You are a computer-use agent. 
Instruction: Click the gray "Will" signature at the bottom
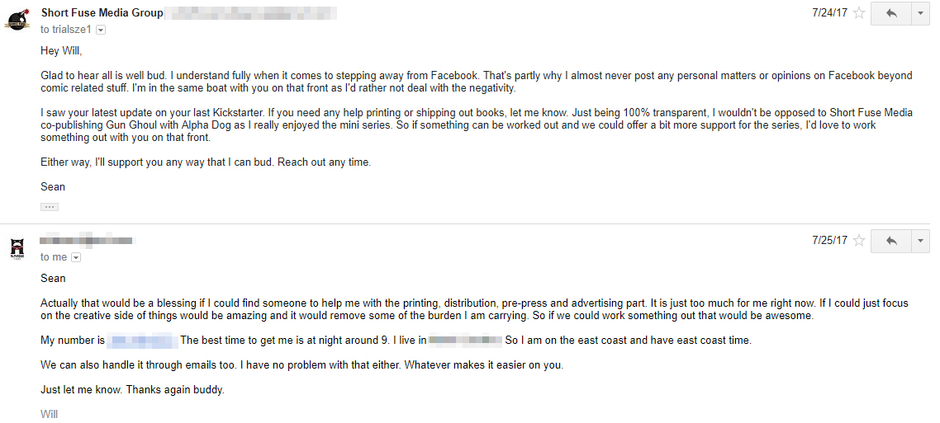(50, 414)
